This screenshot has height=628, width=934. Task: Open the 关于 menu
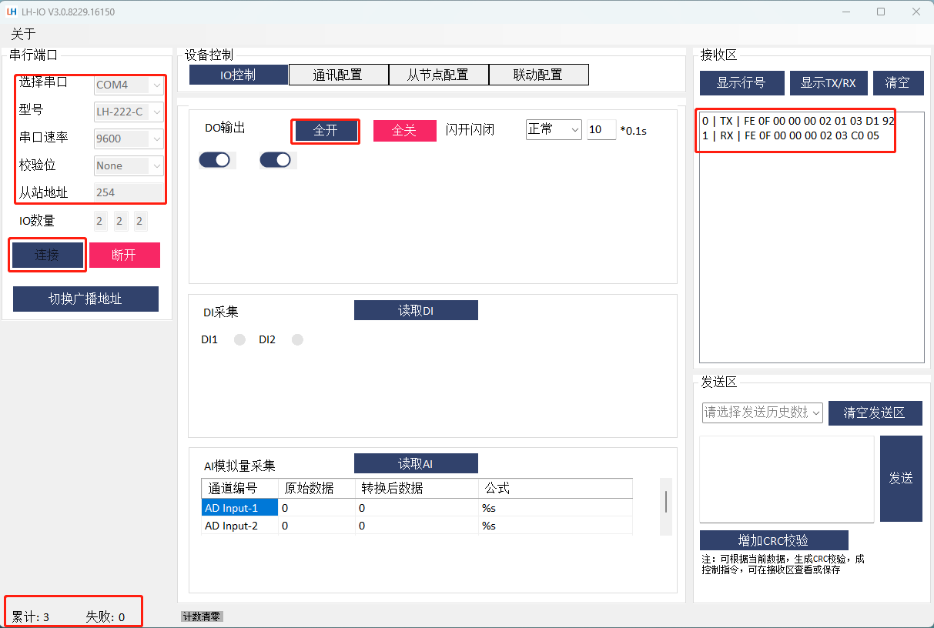(23, 34)
